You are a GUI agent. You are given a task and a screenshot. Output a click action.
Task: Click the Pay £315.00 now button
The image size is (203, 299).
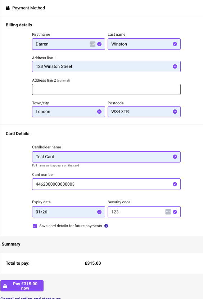(22, 286)
